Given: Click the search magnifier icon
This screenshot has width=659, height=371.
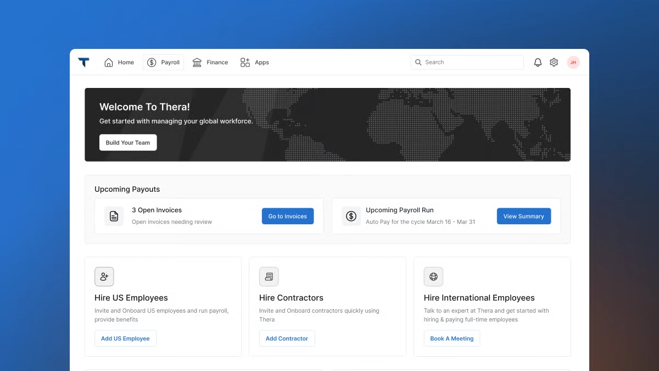Looking at the screenshot, I should (x=418, y=62).
